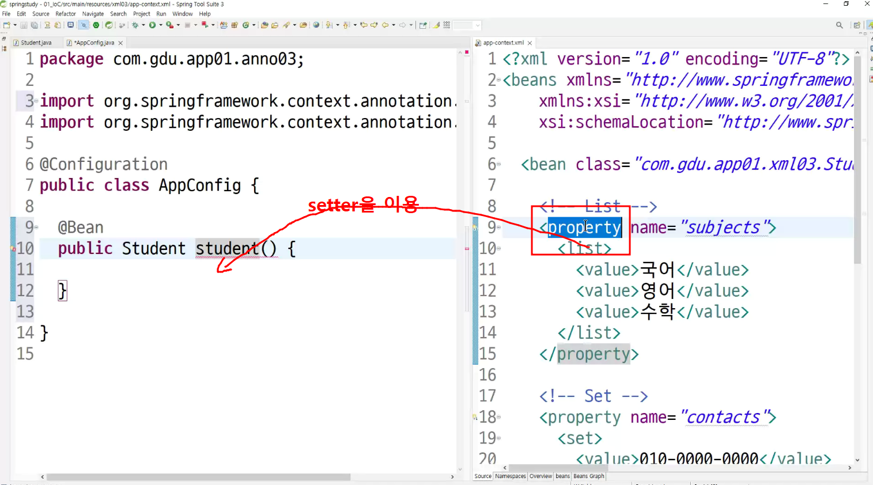The image size is (873, 485).
Task: Open the Run configurations dropdown arrow
Action: (x=161, y=25)
